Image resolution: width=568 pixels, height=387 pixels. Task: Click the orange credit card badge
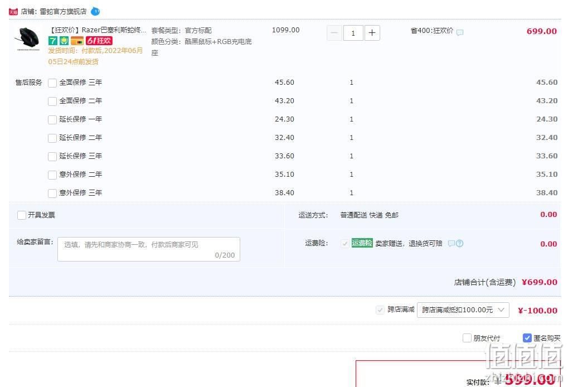77,41
